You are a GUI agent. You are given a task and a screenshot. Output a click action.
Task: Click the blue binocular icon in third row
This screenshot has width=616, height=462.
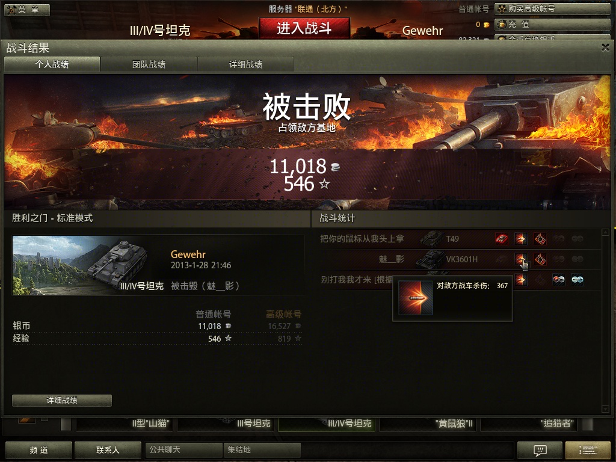tap(577, 280)
